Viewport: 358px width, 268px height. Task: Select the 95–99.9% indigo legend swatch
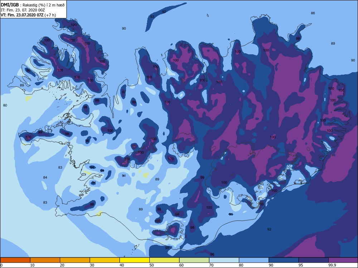point(314,260)
